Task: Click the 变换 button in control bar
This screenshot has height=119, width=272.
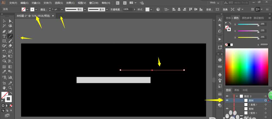Action: (225, 9)
